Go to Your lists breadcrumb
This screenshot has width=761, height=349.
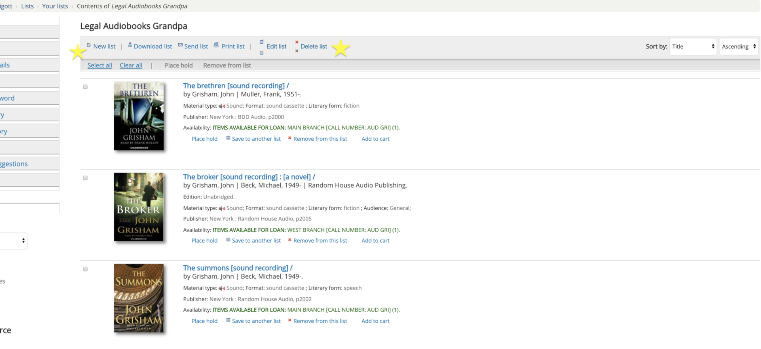point(55,6)
